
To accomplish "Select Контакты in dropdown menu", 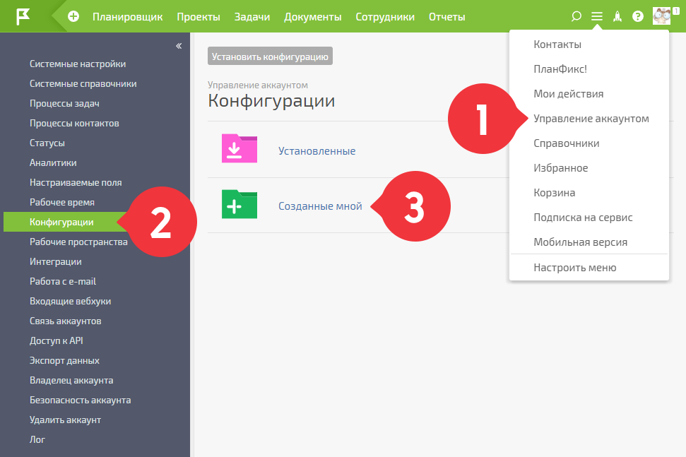I will (x=557, y=44).
